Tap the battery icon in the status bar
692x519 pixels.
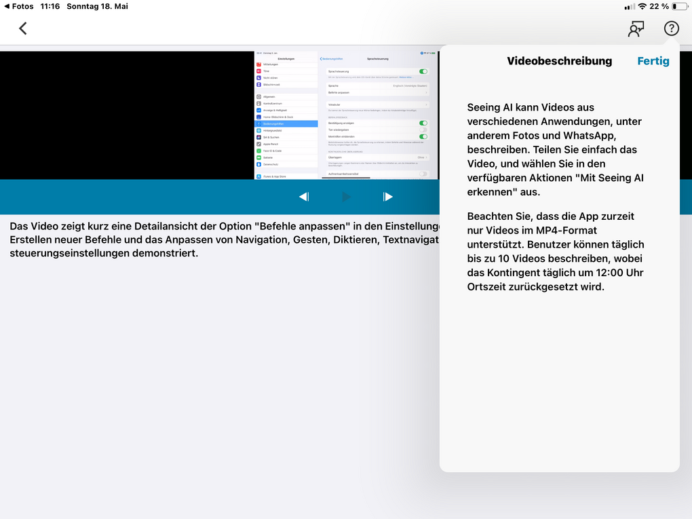click(680, 6)
